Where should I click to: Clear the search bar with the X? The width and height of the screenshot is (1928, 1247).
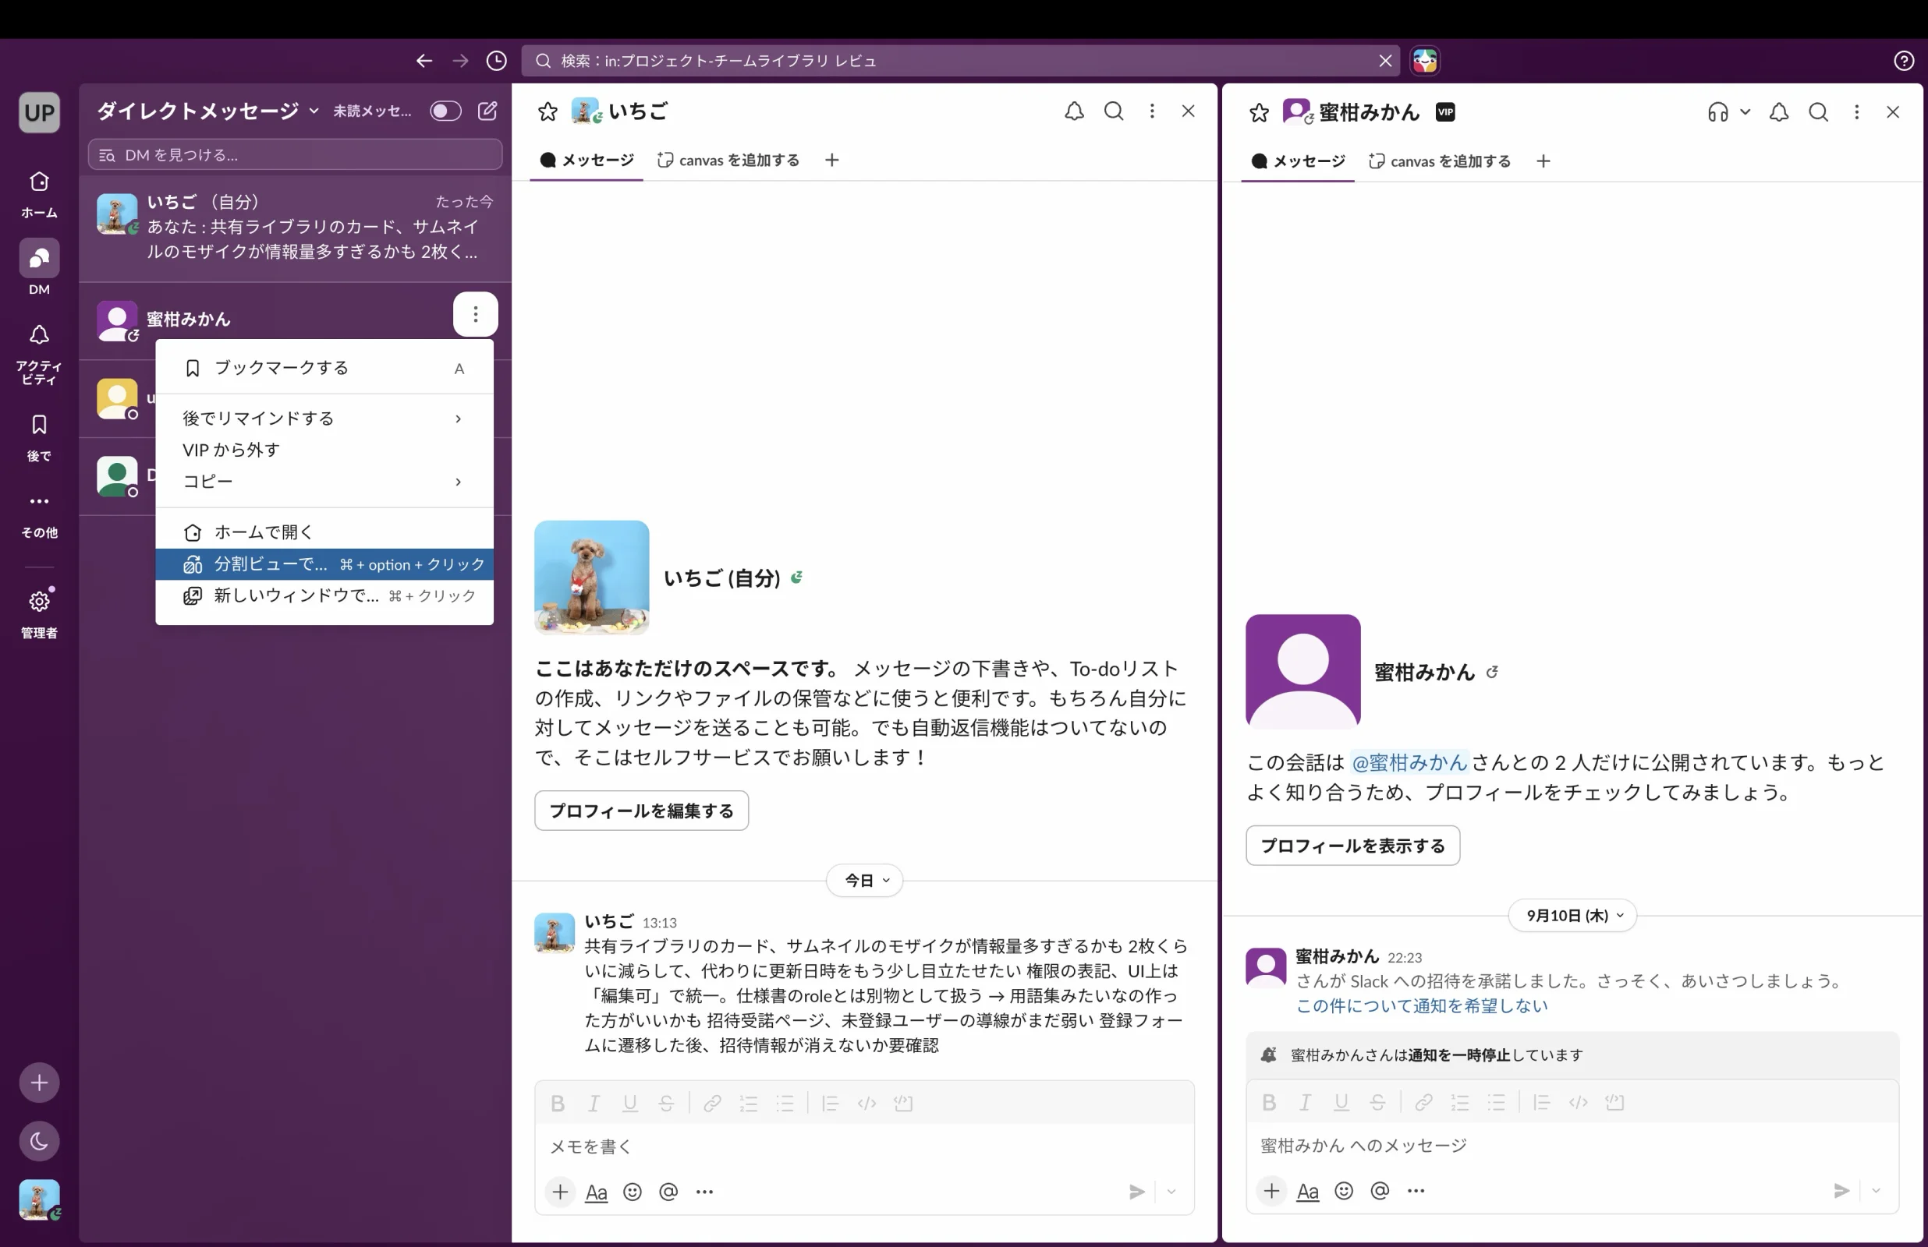pos(1385,61)
